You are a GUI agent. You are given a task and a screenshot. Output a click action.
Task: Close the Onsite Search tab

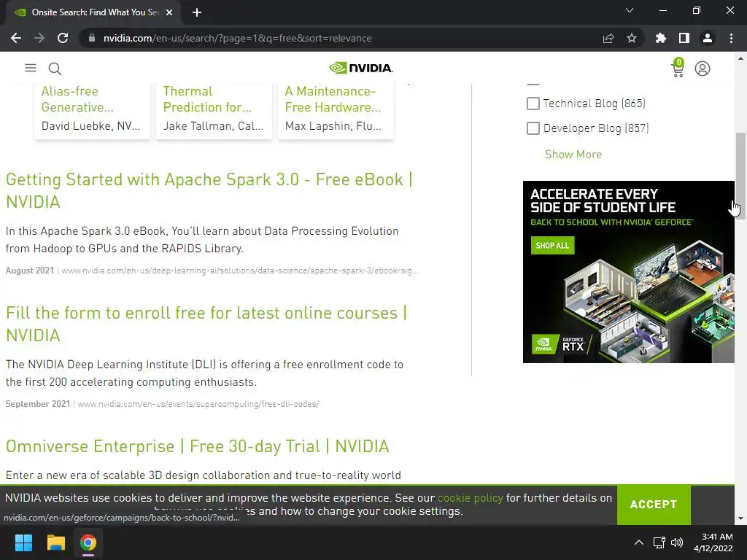pyautogui.click(x=169, y=12)
